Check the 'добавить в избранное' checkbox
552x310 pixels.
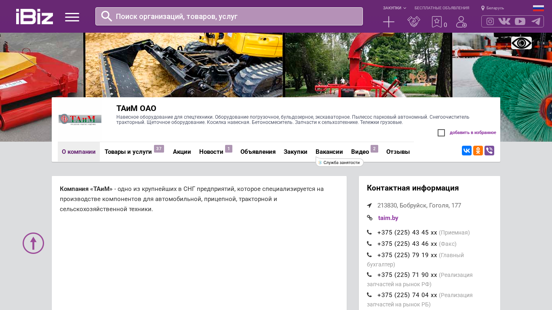tap(441, 133)
